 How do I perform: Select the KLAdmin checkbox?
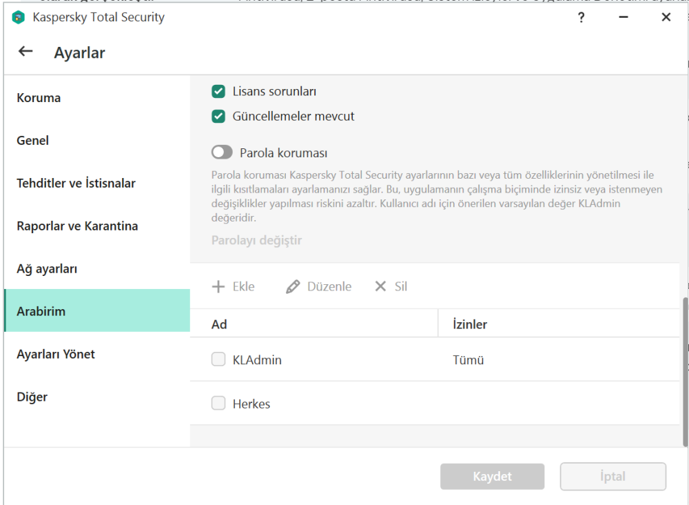[x=218, y=359]
